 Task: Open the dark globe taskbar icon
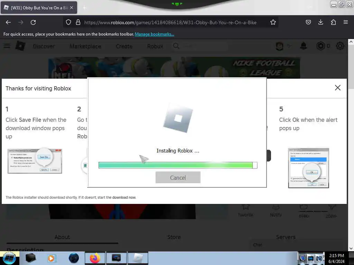pyautogui.click(x=74, y=258)
